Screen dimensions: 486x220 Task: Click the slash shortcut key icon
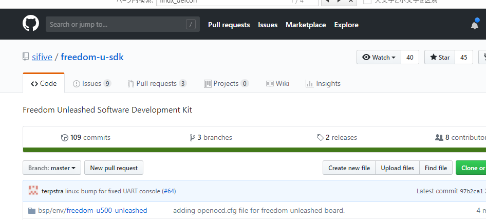[x=191, y=25]
